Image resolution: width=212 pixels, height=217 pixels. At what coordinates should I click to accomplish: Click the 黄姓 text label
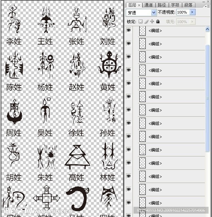coord(108,87)
